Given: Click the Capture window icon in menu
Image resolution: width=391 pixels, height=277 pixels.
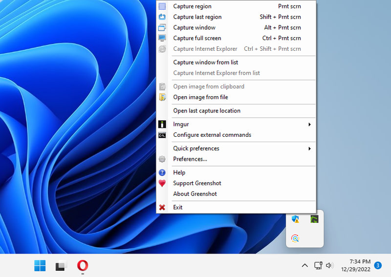Looking at the screenshot, I should pos(162,28).
